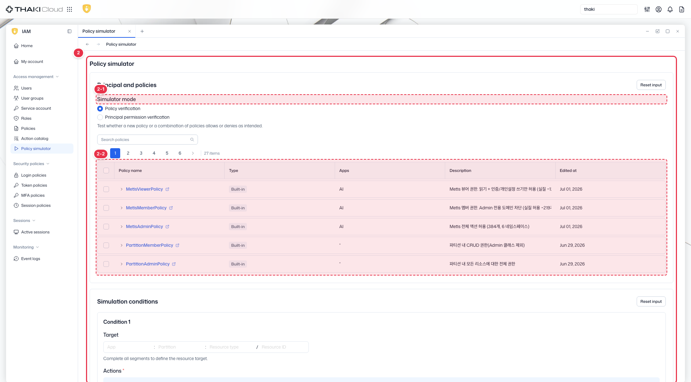Open the app launcher grid icon
This screenshot has height=382, width=691.
click(69, 9)
